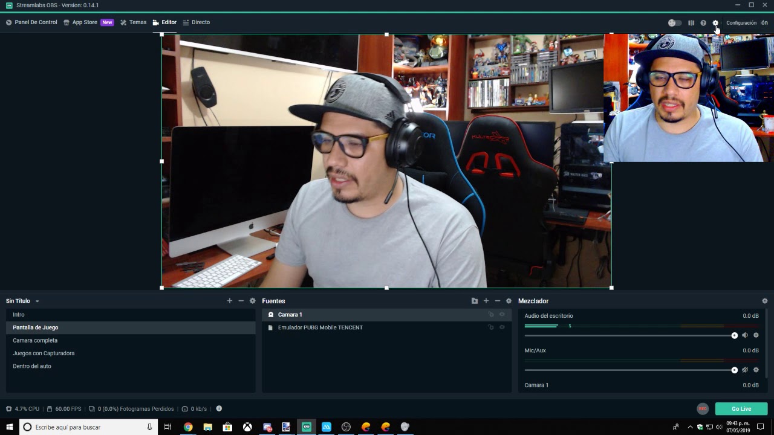Screen dimensions: 774x435
Task: Open Mic/Aux settings gear
Action: pos(756,370)
